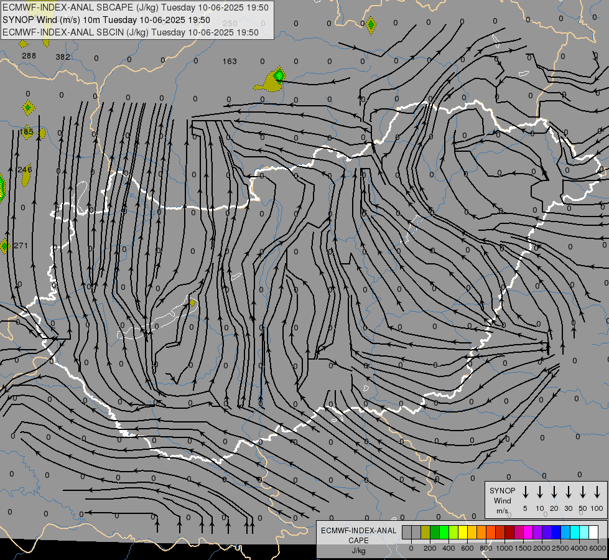Click the J/kg unit label in legend
This screenshot has height=560, width=609.
click(x=358, y=551)
